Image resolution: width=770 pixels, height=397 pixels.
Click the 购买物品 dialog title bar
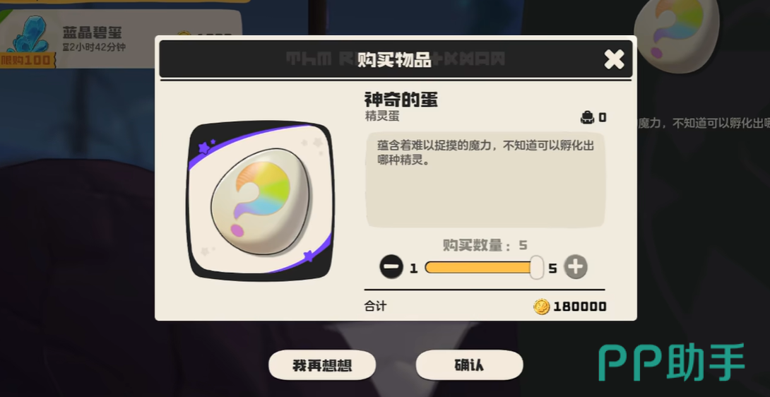tap(396, 59)
